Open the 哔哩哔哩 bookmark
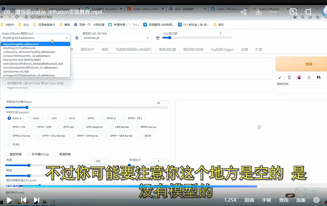This screenshot has width=327, height=206. (x=124, y=25)
